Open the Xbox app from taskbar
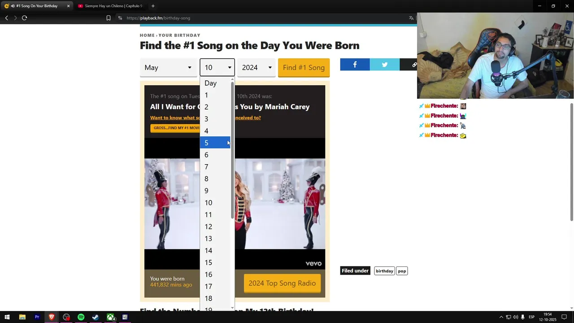Viewport: 574px width, 323px height. [x=110, y=317]
